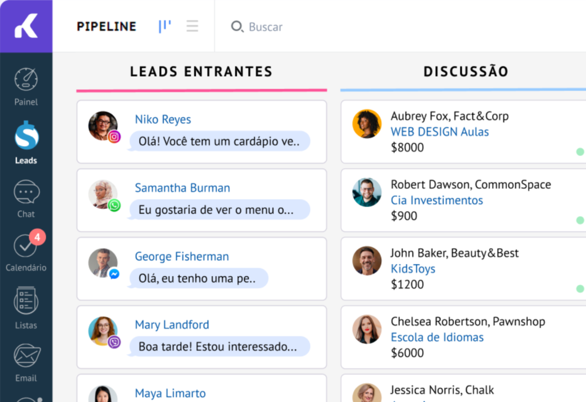Viewport: 586px width, 402px height.
Task: Open Samantha Burman's WhatsApp message bubble
Action: coord(219,210)
